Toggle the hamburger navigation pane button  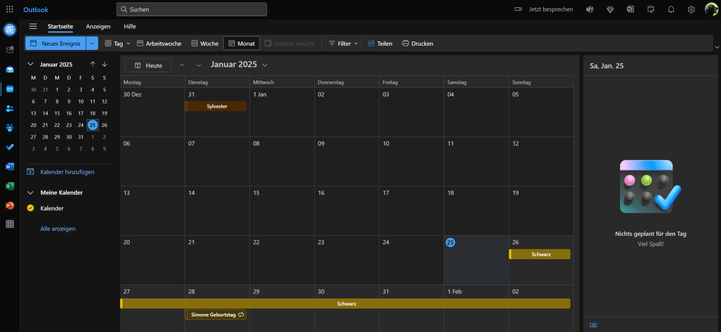[33, 26]
